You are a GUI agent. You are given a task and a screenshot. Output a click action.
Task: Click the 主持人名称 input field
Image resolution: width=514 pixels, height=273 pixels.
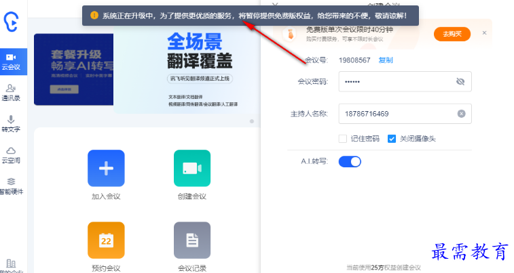pos(405,114)
